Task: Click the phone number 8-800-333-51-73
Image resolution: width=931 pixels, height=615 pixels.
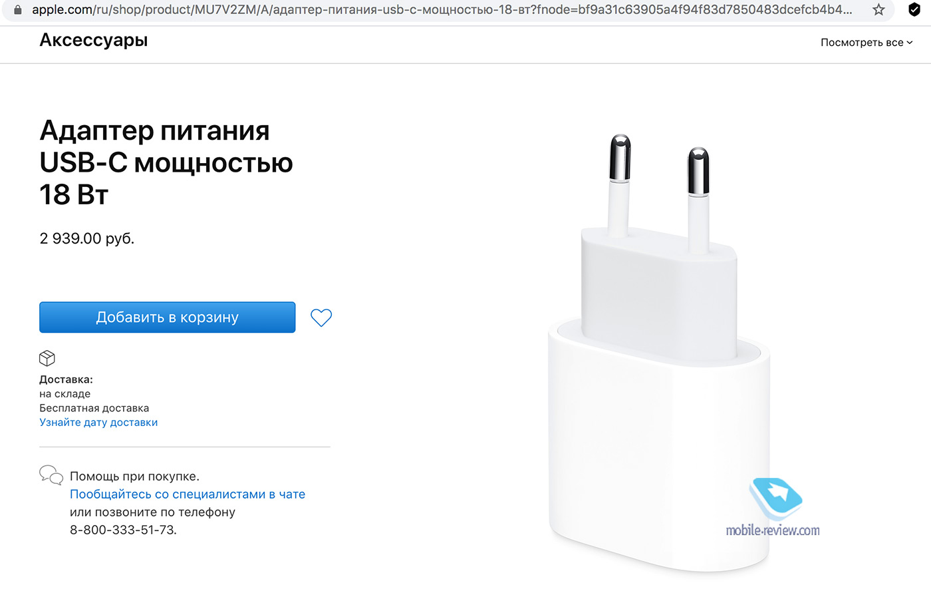Action: click(123, 530)
